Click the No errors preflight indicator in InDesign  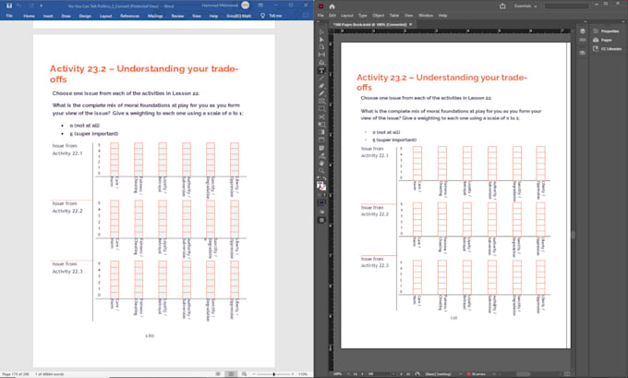pyautogui.click(x=477, y=374)
